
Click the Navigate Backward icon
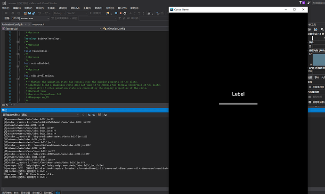(6, 13)
